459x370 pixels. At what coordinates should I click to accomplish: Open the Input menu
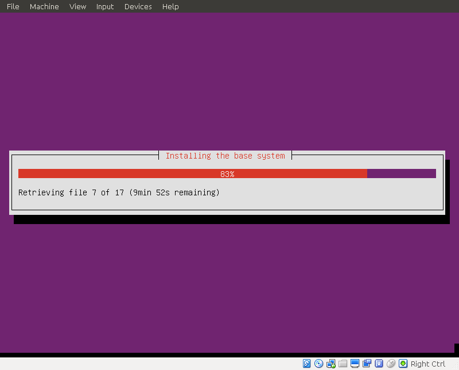point(105,7)
